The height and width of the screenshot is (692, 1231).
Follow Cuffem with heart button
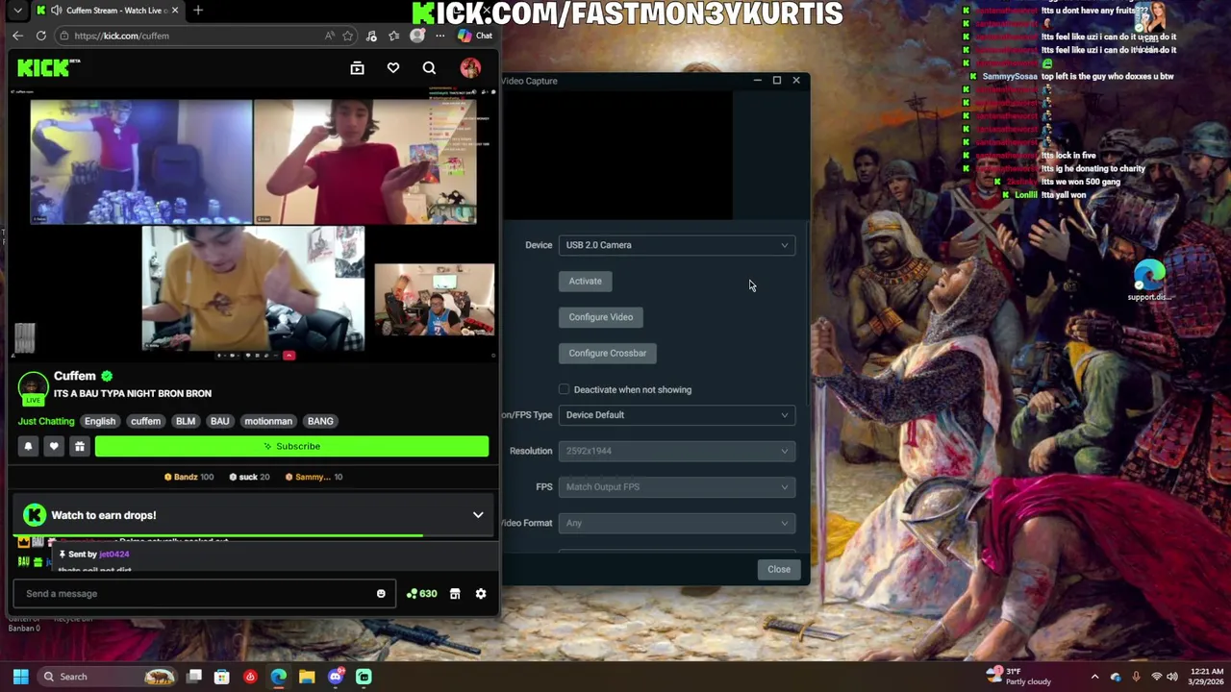tap(54, 446)
